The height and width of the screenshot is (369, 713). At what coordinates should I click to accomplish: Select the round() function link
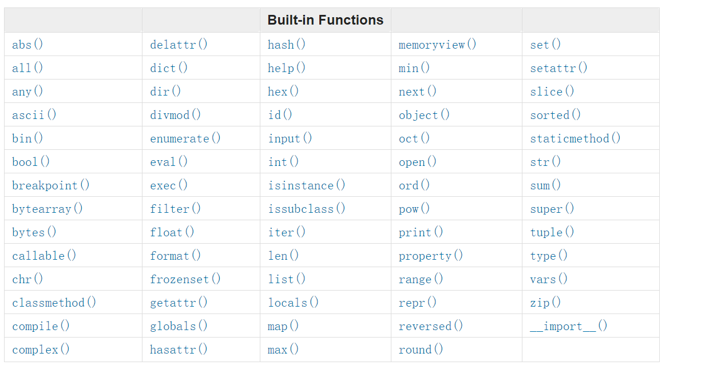(421, 350)
